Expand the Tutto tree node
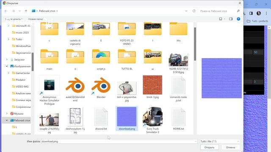The height and width of the screenshot is (152, 271). click(x=8, y=39)
